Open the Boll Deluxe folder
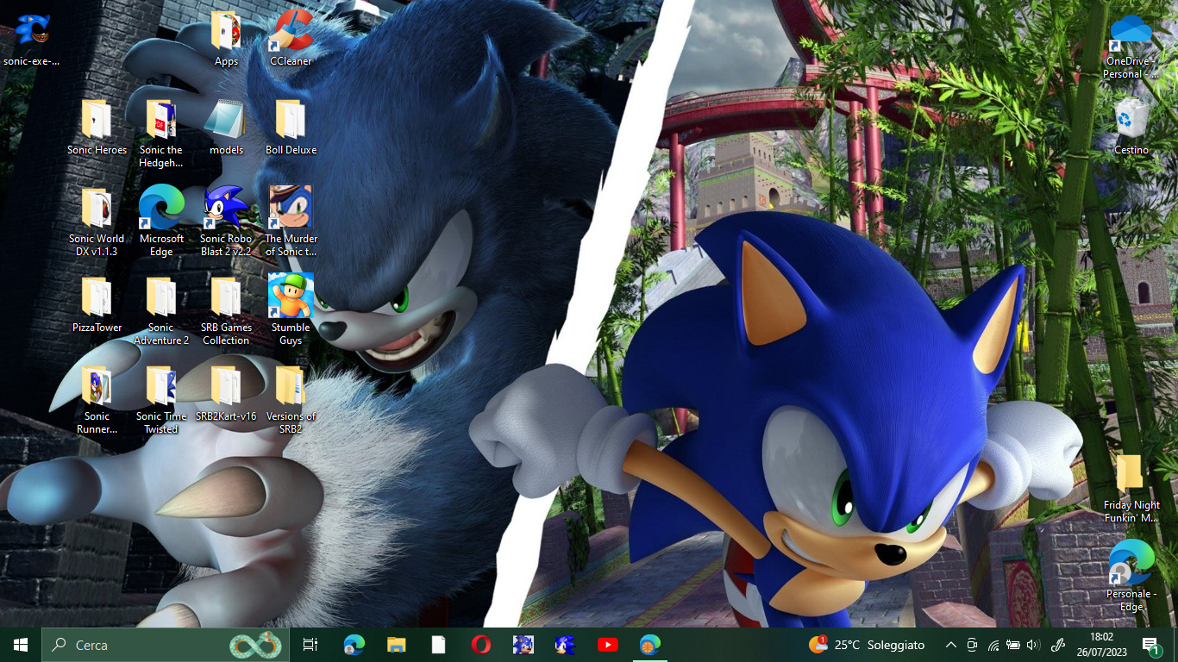This screenshot has width=1178, height=662. click(x=291, y=128)
